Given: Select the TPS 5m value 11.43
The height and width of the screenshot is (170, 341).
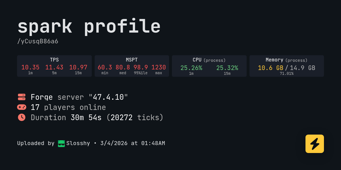Looking at the screenshot, I should coord(54,67).
